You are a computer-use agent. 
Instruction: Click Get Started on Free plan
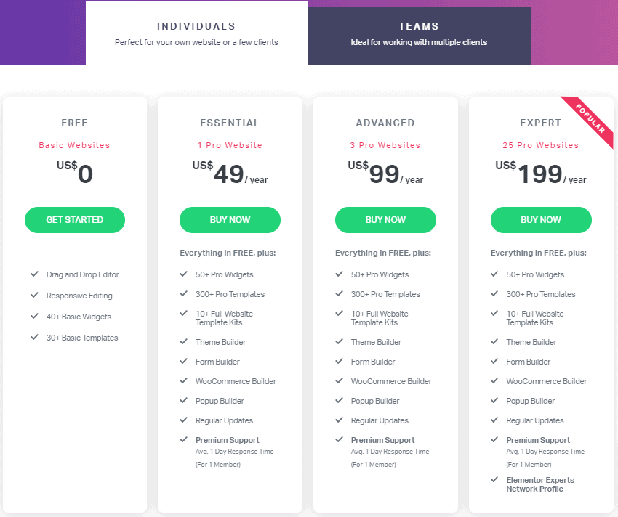click(x=75, y=220)
